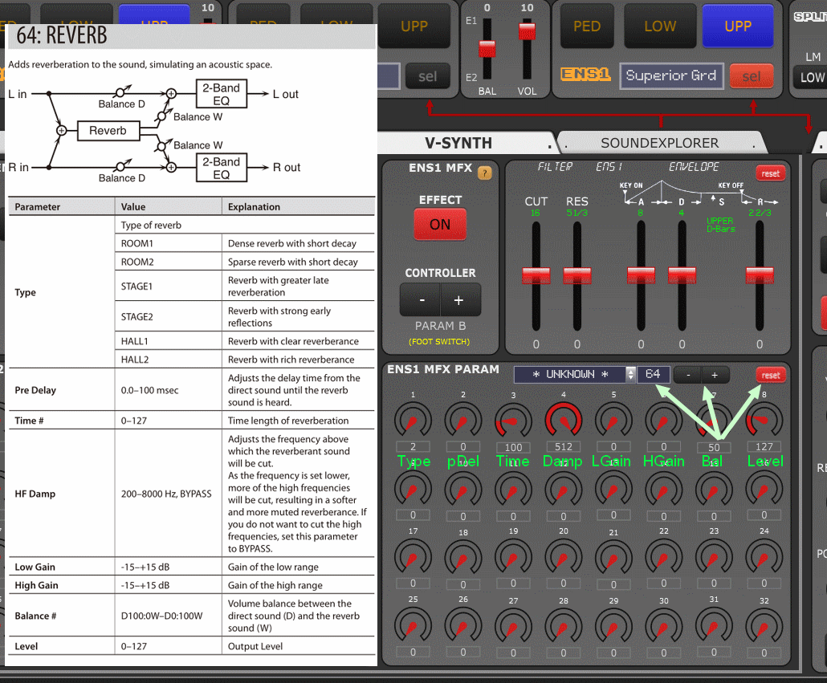Click the RES filter slider handle
The image size is (827, 683).
click(x=577, y=275)
